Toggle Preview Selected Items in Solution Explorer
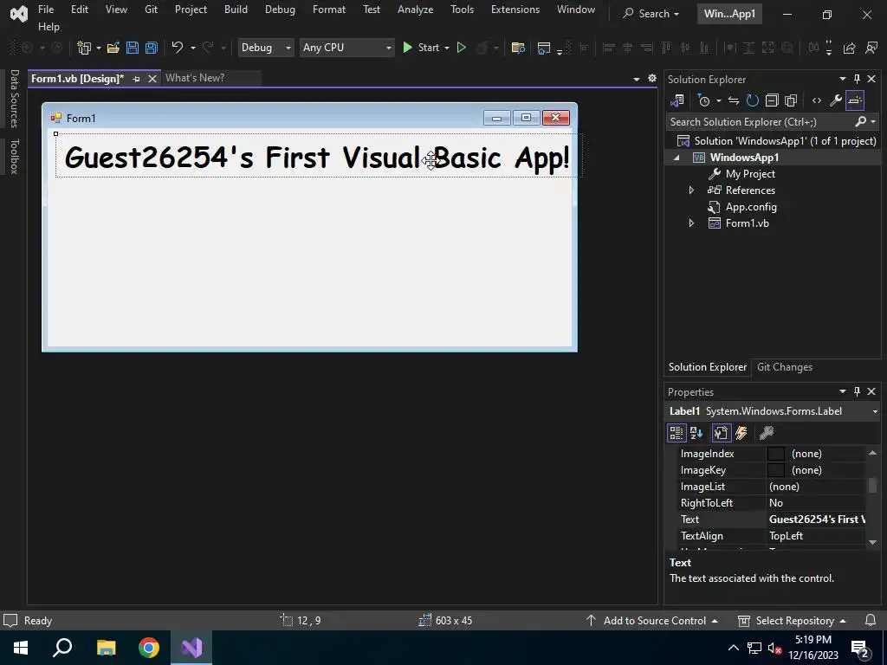Screen dimensions: 887x665 click(855, 100)
